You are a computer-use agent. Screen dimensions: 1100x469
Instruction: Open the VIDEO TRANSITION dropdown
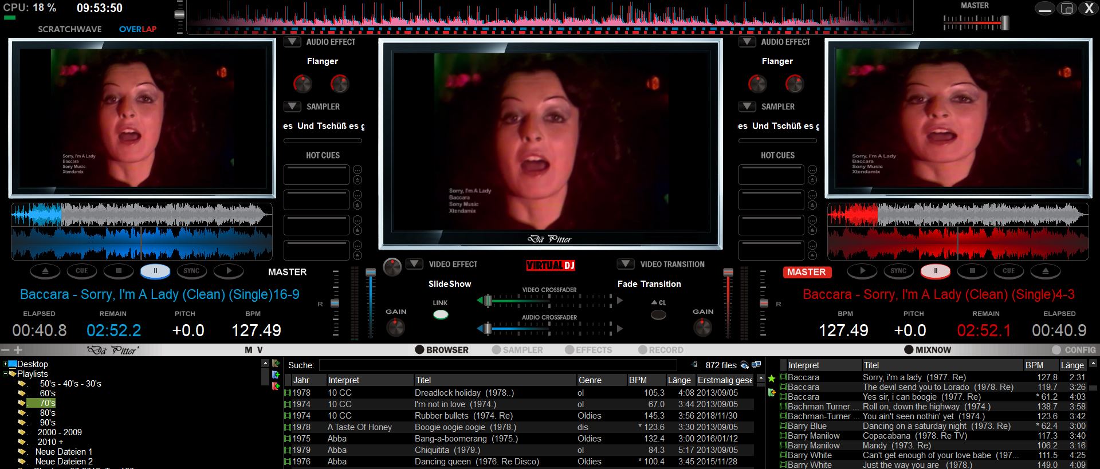626,264
